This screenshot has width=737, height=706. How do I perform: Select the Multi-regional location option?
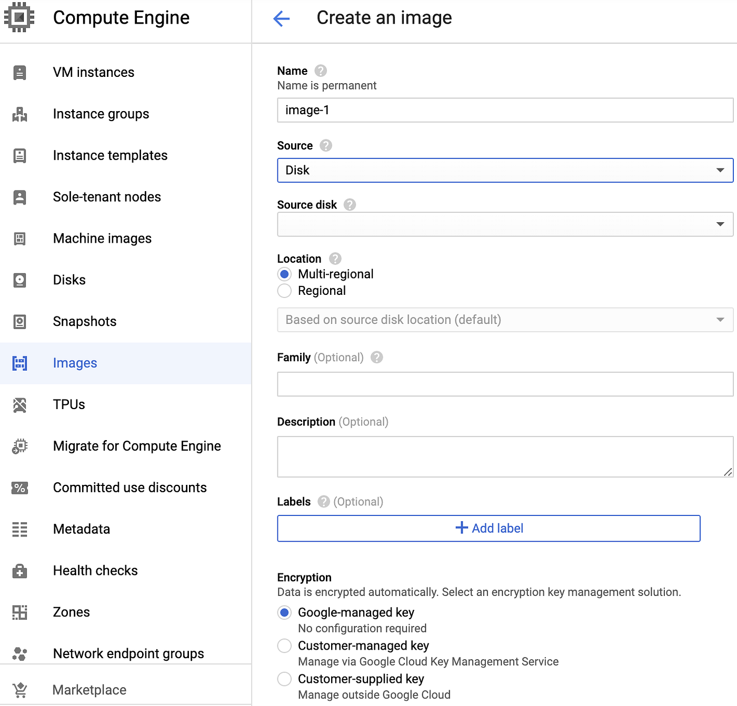point(284,274)
